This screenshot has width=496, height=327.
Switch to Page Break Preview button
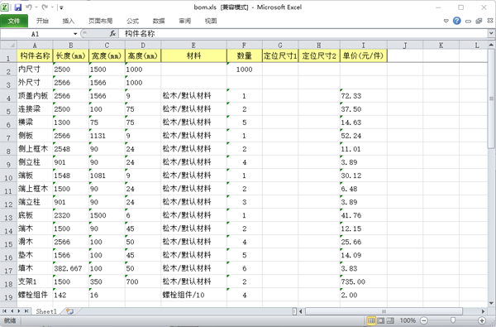point(391,320)
